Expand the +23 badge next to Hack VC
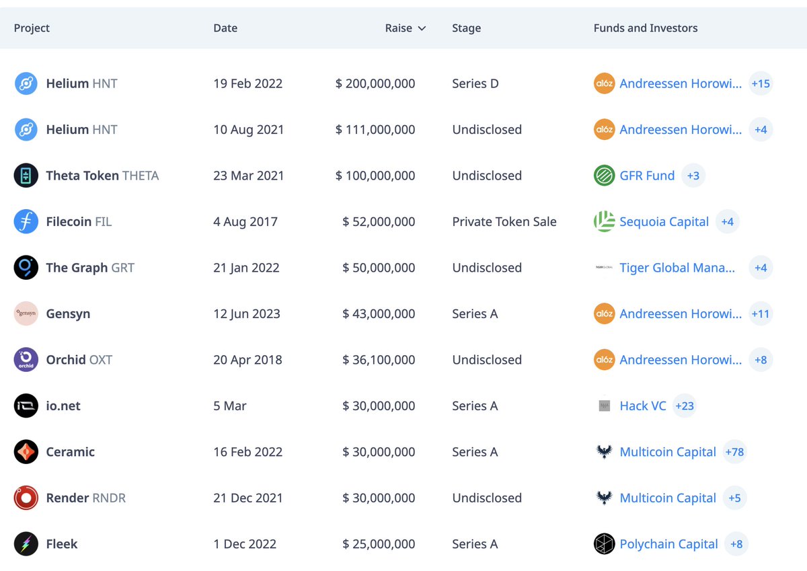The height and width of the screenshot is (571, 807). click(x=685, y=406)
